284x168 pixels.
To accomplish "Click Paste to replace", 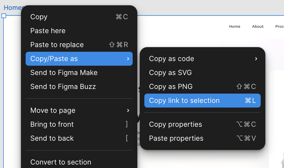I will [x=57, y=45].
